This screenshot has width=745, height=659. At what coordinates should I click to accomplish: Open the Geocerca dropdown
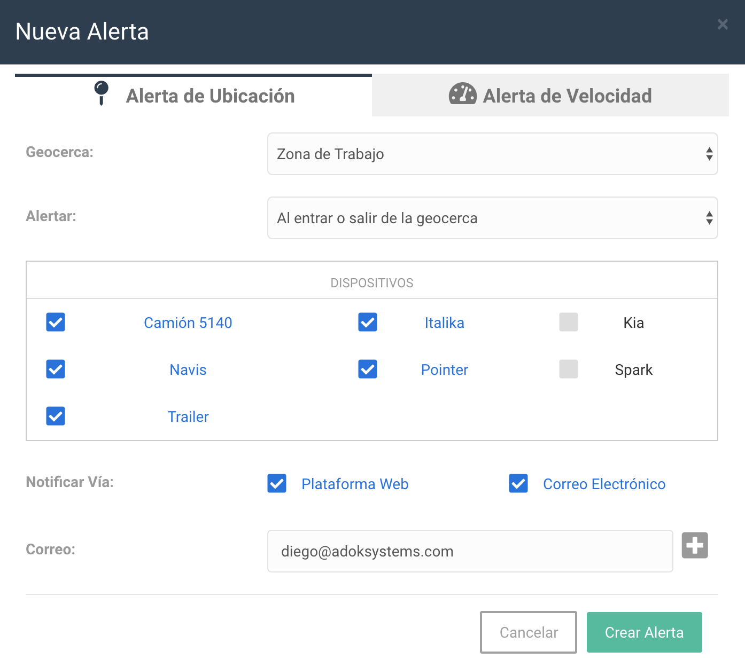pos(492,154)
